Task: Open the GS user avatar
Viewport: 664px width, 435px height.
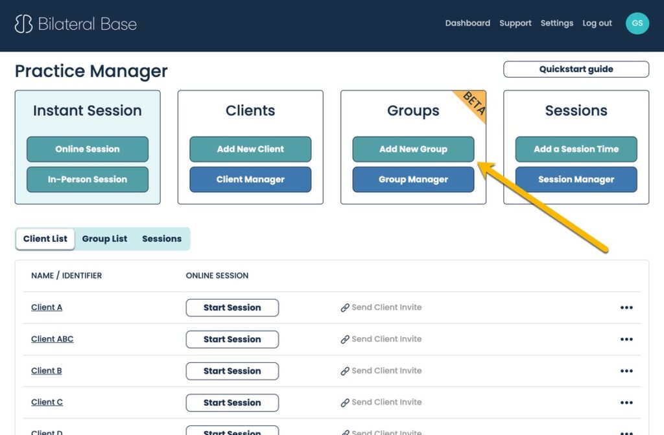Action: coord(637,23)
